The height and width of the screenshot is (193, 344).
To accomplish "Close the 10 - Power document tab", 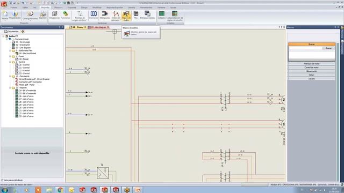I will pyautogui.click(x=85, y=27).
